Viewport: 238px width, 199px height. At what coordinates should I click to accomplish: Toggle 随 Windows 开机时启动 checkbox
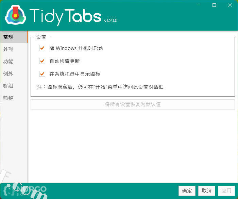click(x=42, y=48)
